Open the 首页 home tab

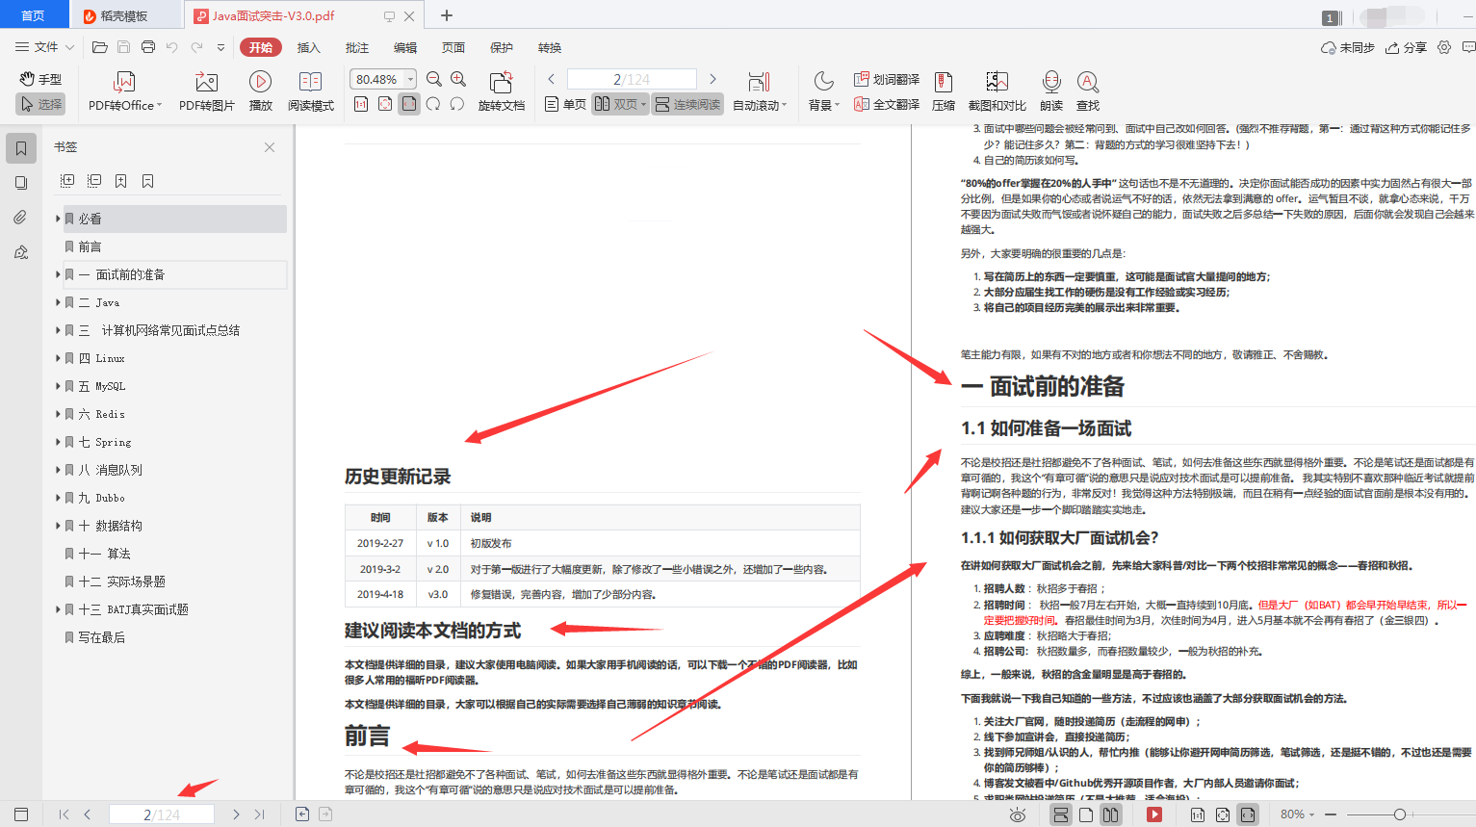pos(33,15)
